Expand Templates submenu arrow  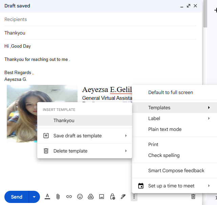[209, 108]
